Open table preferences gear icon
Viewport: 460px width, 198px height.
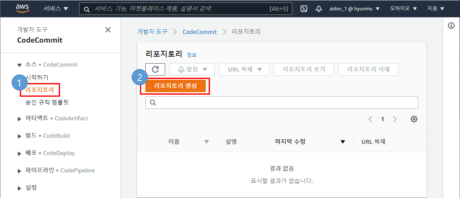[414, 119]
